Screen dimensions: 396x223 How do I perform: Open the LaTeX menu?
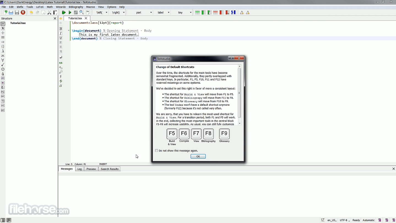(40, 7)
